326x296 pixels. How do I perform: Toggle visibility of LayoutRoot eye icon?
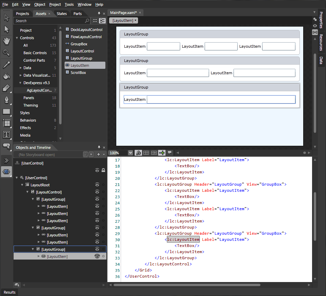(x=97, y=185)
